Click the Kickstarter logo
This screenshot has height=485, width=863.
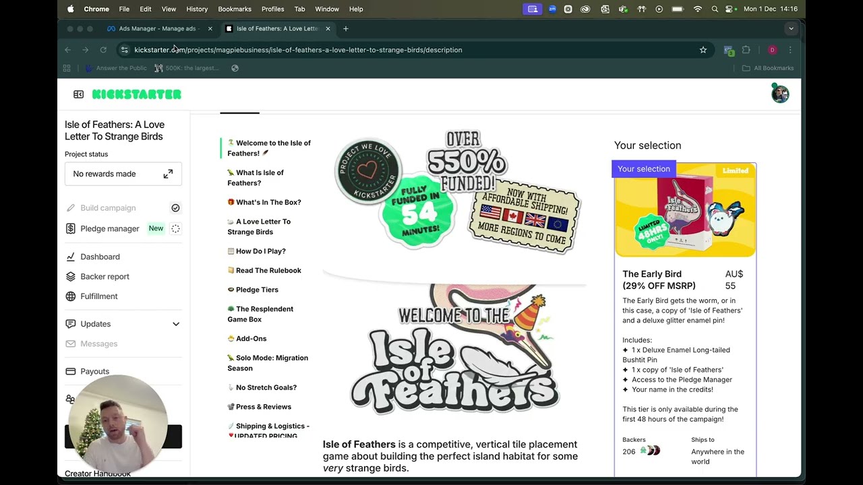(x=137, y=94)
